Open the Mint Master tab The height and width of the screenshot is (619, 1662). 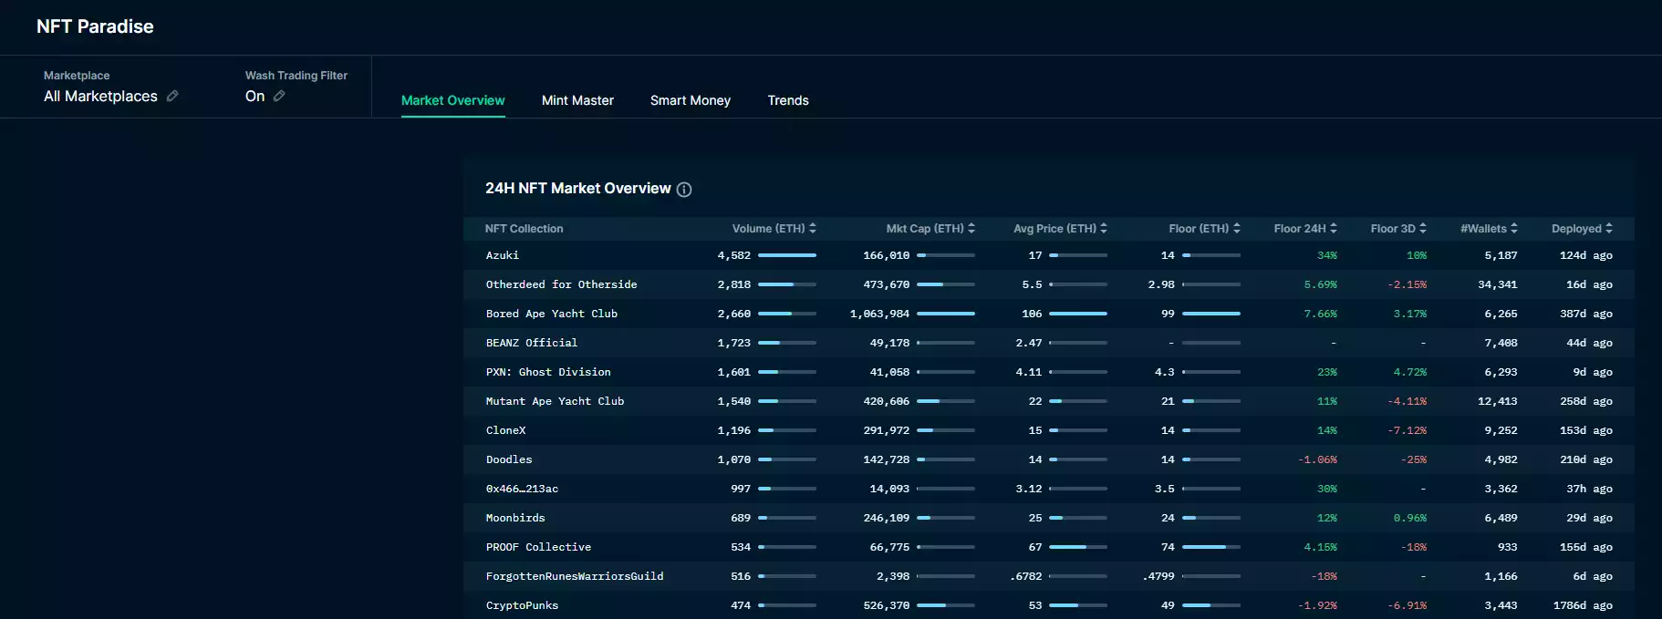click(577, 100)
